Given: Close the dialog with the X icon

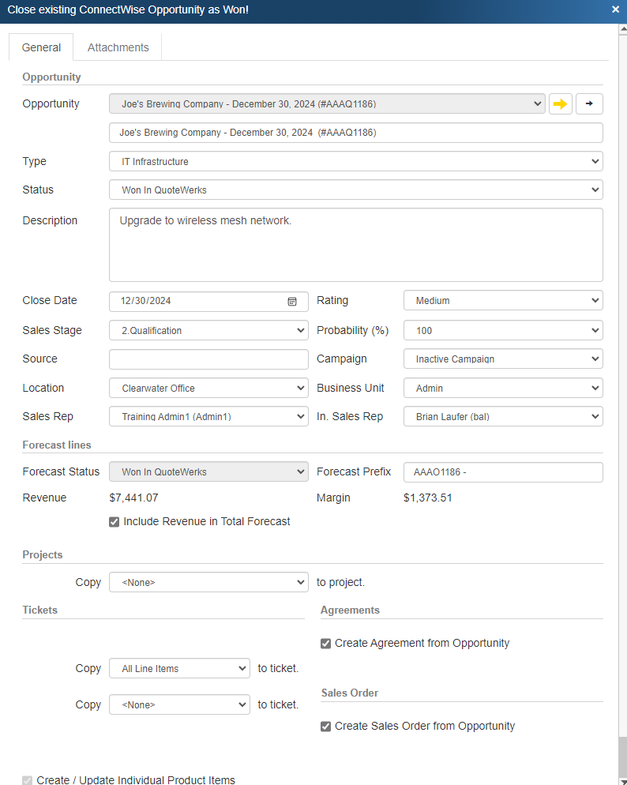Looking at the screenshot, I should point(615,9).
